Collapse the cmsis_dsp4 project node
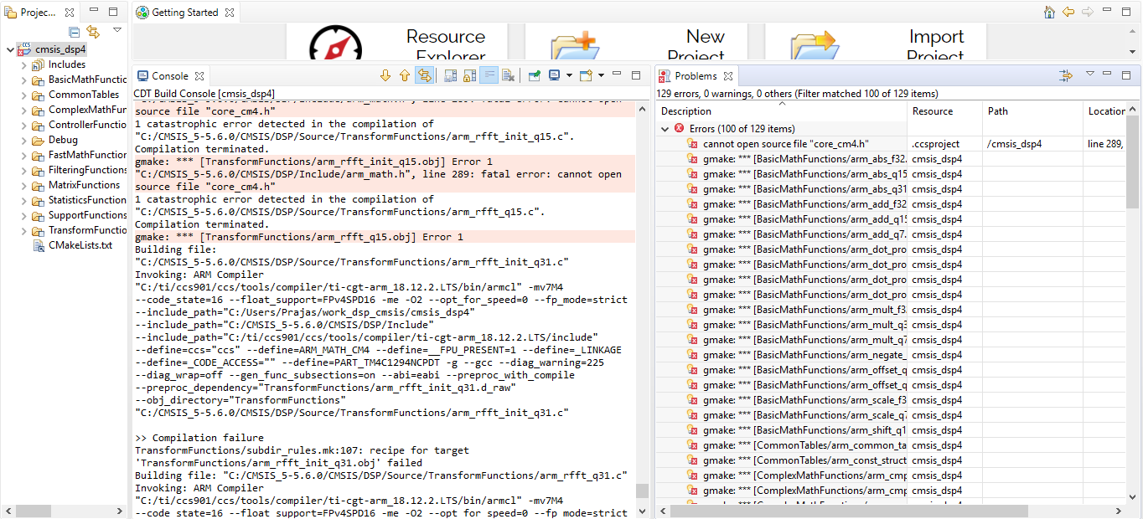 pos(9,49)
